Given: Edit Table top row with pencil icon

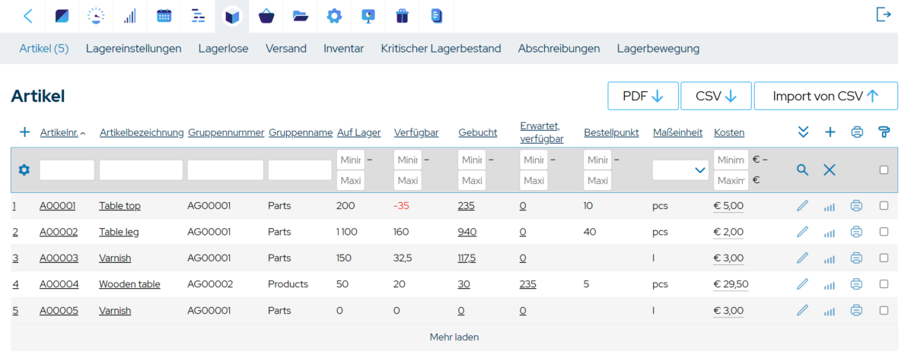Looking at the screenshot, I should (x=802, y=206).
